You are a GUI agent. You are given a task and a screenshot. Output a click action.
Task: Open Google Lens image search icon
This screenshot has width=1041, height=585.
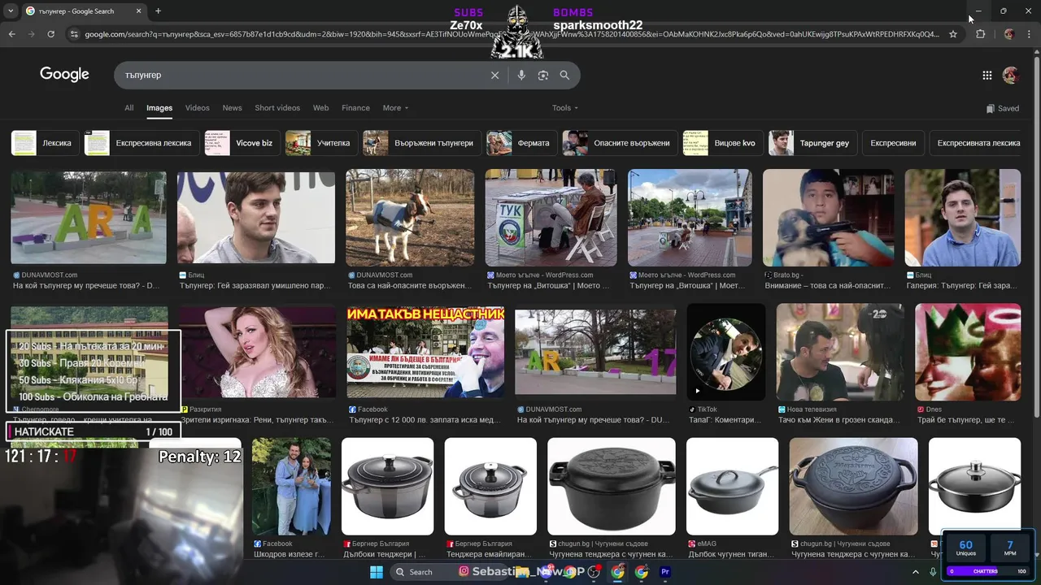click(542, 75)
